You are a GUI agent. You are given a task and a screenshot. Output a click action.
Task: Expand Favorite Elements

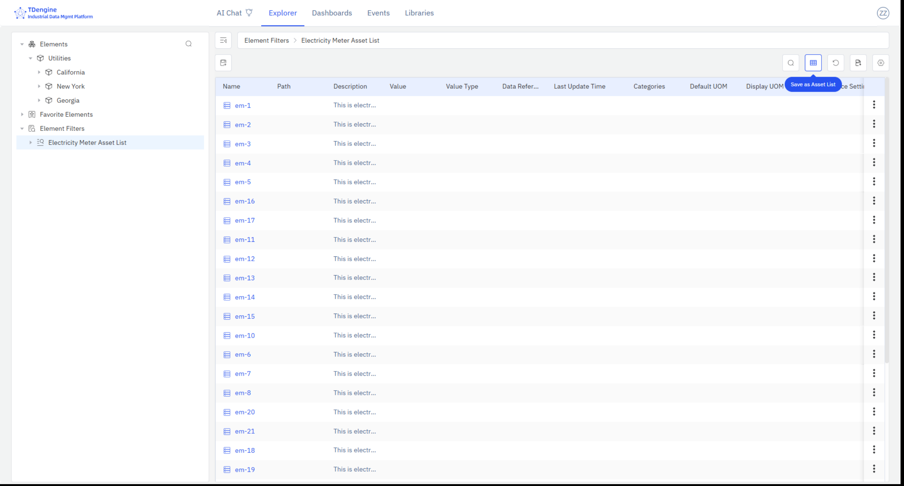point(22,114)
